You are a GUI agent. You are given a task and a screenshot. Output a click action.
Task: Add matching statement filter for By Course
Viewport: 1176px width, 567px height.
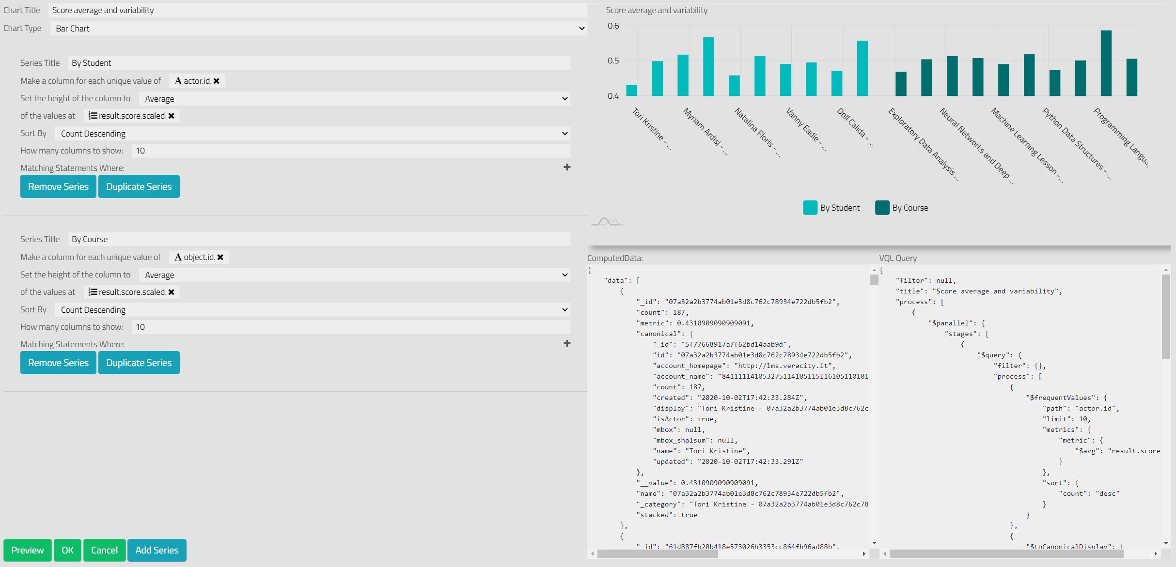tap(566, 343)
